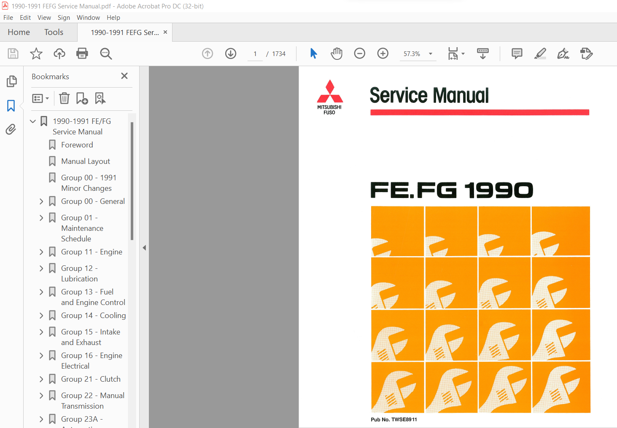The width and height of the screenshot is (617, 428).
Task: Click the read mode download-arrow icon
Action: click(x=483, y=53)
